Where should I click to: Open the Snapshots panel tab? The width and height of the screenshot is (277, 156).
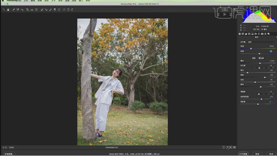269,34
